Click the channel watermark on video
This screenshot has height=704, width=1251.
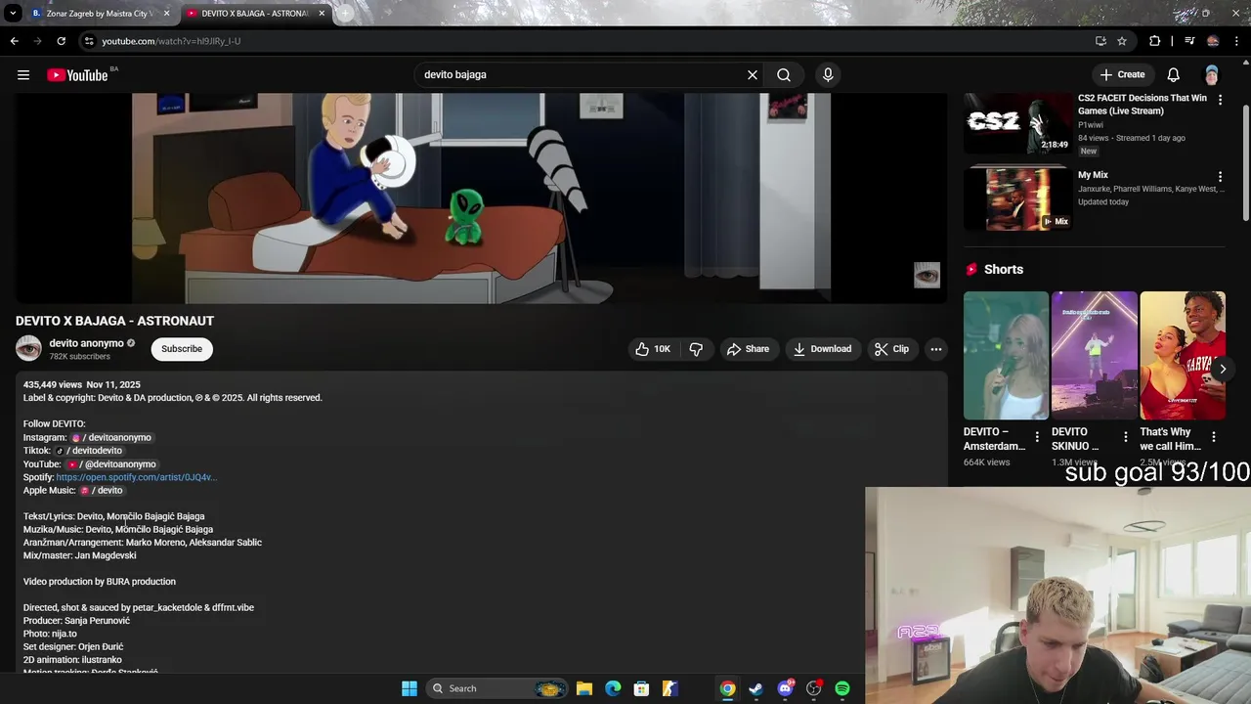pos(927,275)
